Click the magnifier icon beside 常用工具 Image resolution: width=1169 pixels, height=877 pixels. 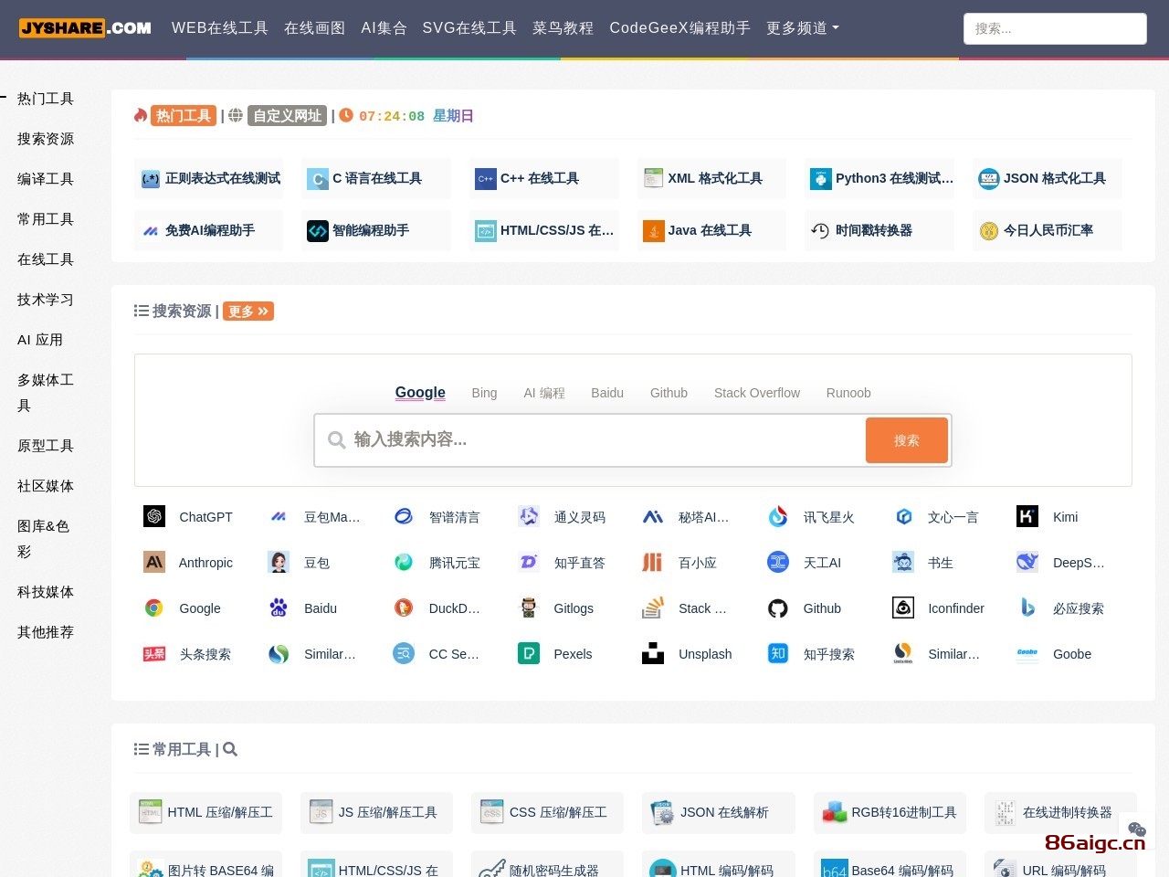pyautogui.click(x=230, y=749)
